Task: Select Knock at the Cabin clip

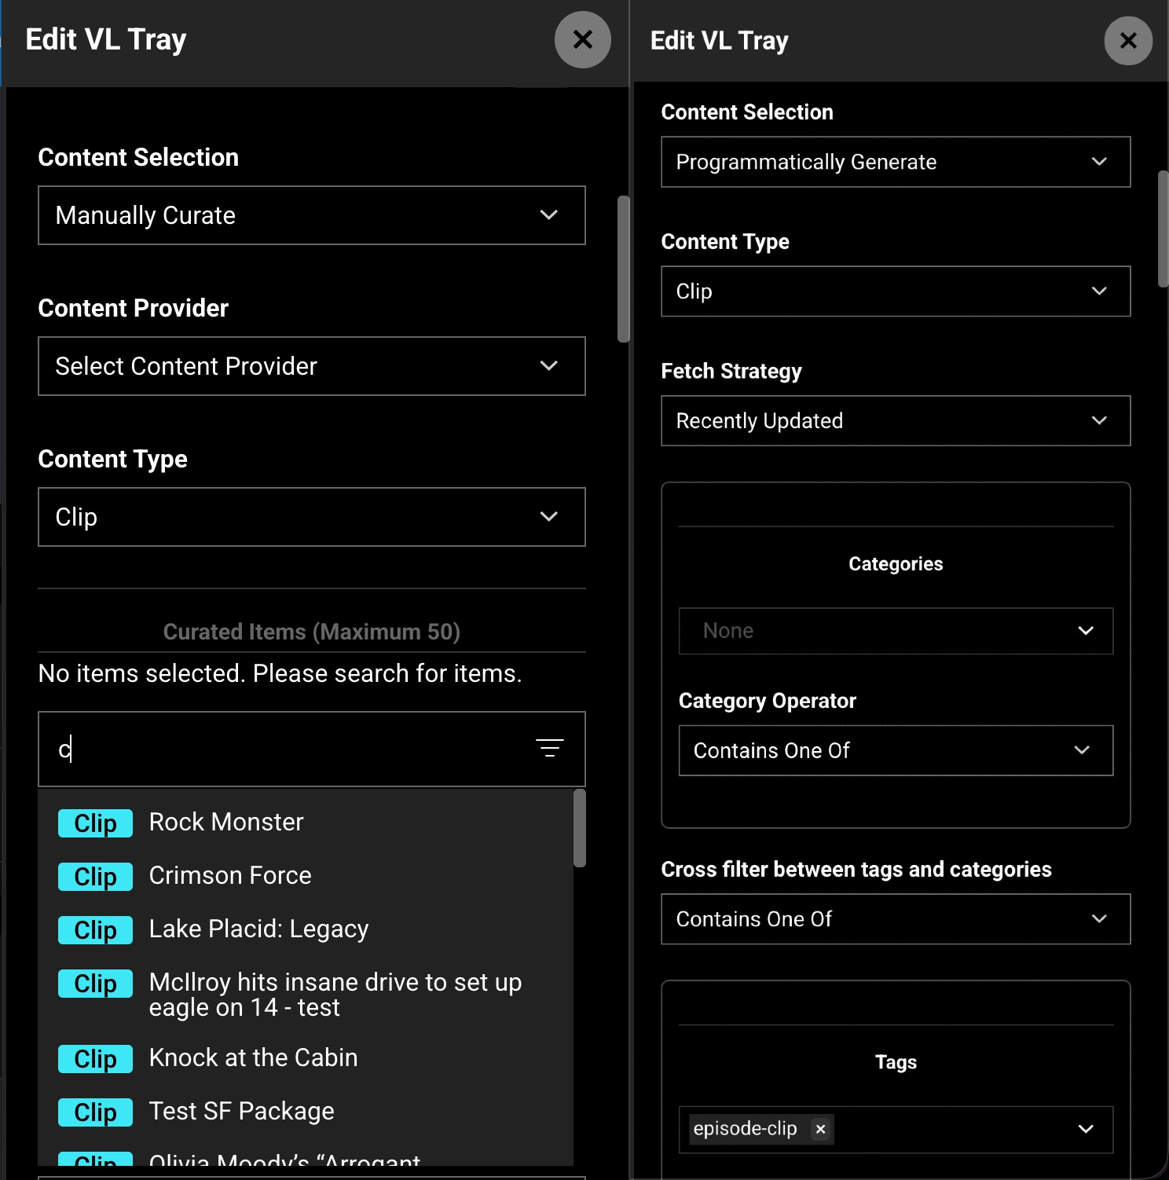Action: tap(306, 1058)
